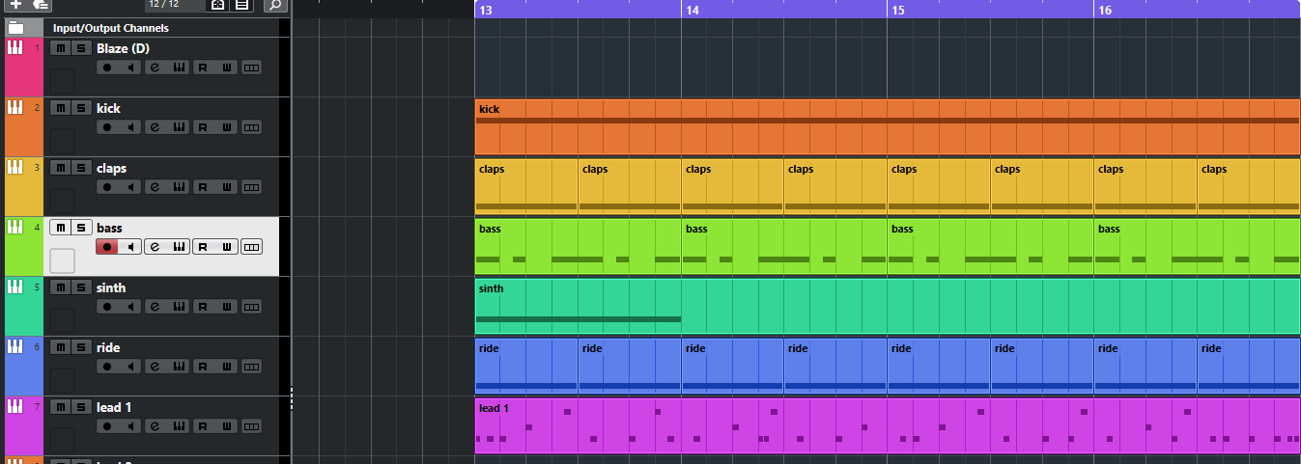Mute the lead 1 track
This screenshot has width=1301, height=464.
tap(60, 407)
